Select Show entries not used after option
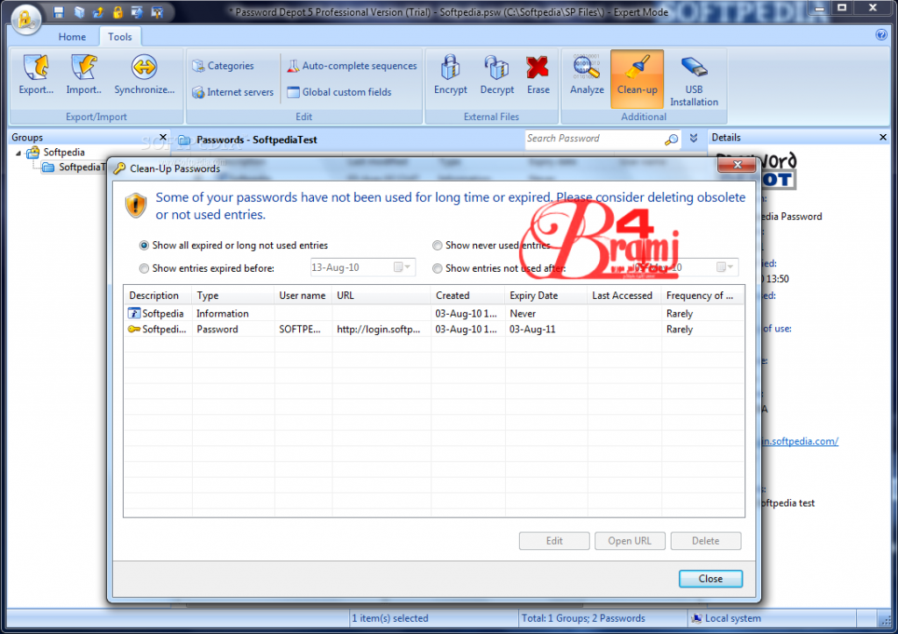The image size is (898, 634). tap(438, 268)
